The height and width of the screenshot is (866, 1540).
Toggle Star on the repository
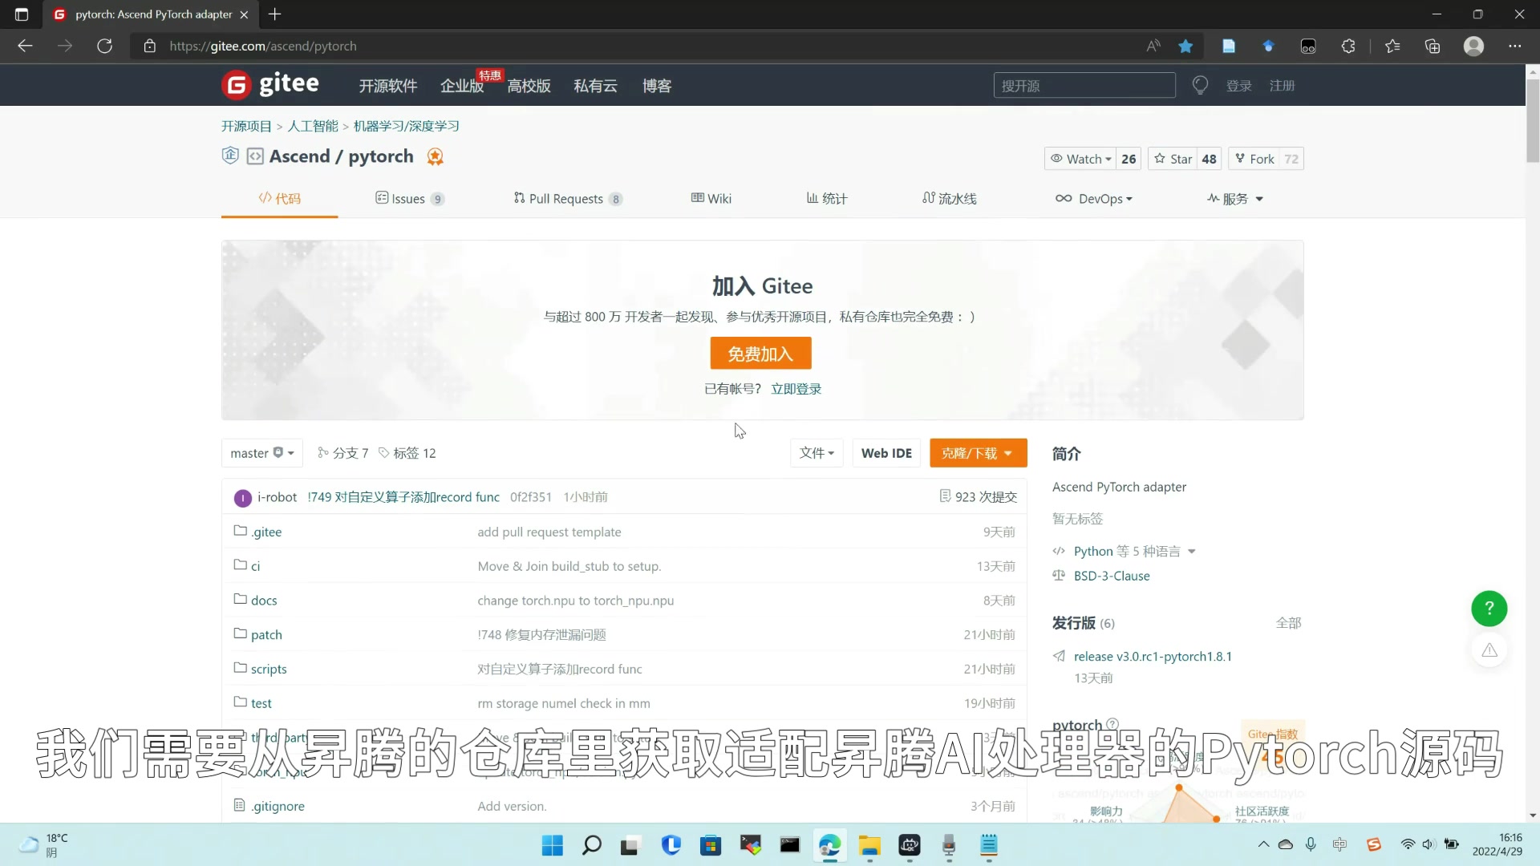pyautogui.click(x=1173, y=159)
